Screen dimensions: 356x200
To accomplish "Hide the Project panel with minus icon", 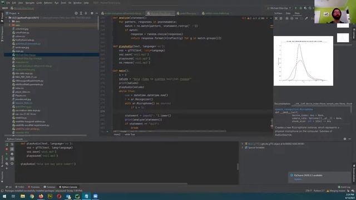I will pos(96,13).
